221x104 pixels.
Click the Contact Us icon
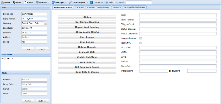[x=91, y=2]
